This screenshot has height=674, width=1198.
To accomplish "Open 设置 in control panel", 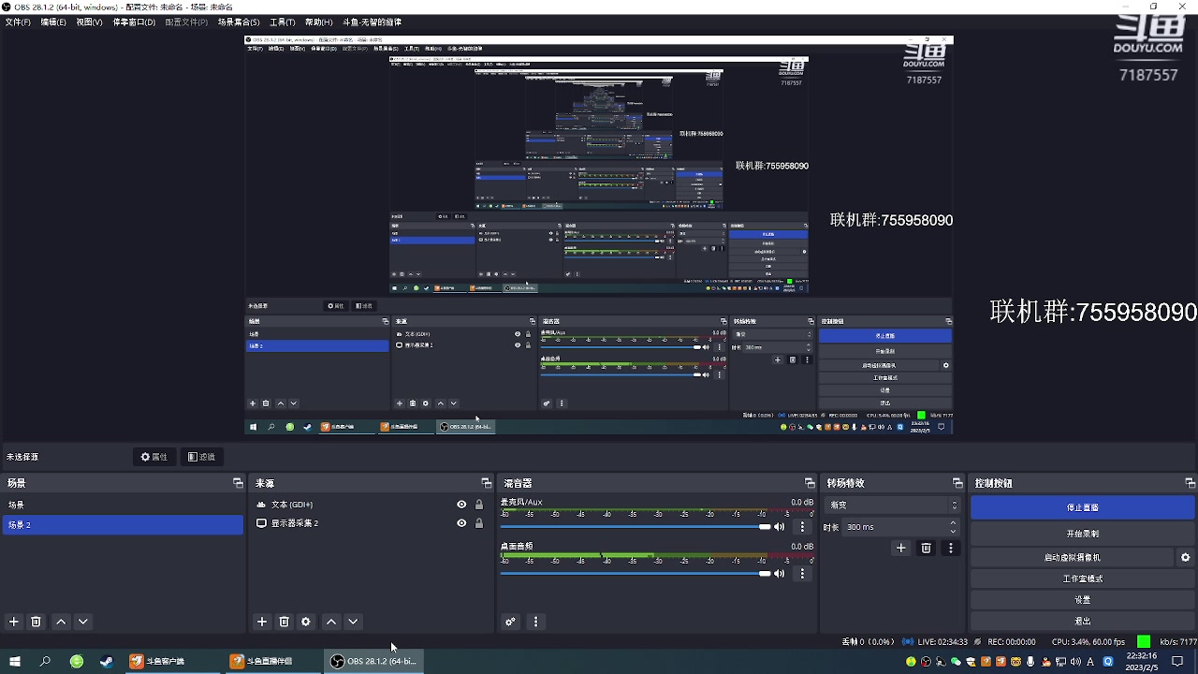I will [1082, 600].
